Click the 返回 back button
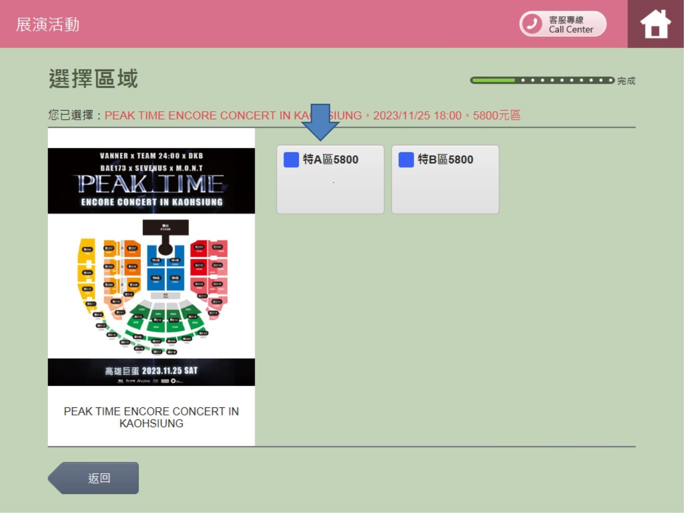Viewport: 684px width, 513px height. pyautogui.click(x=94, y=478)
